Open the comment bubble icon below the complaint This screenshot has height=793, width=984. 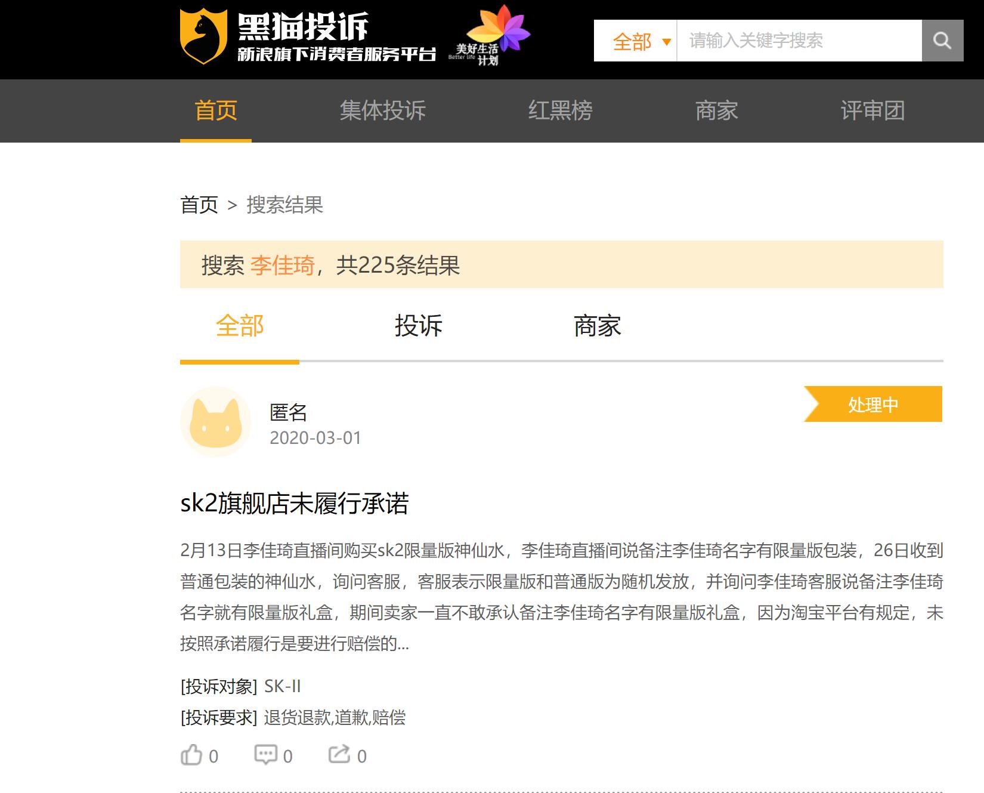point(265,754)
